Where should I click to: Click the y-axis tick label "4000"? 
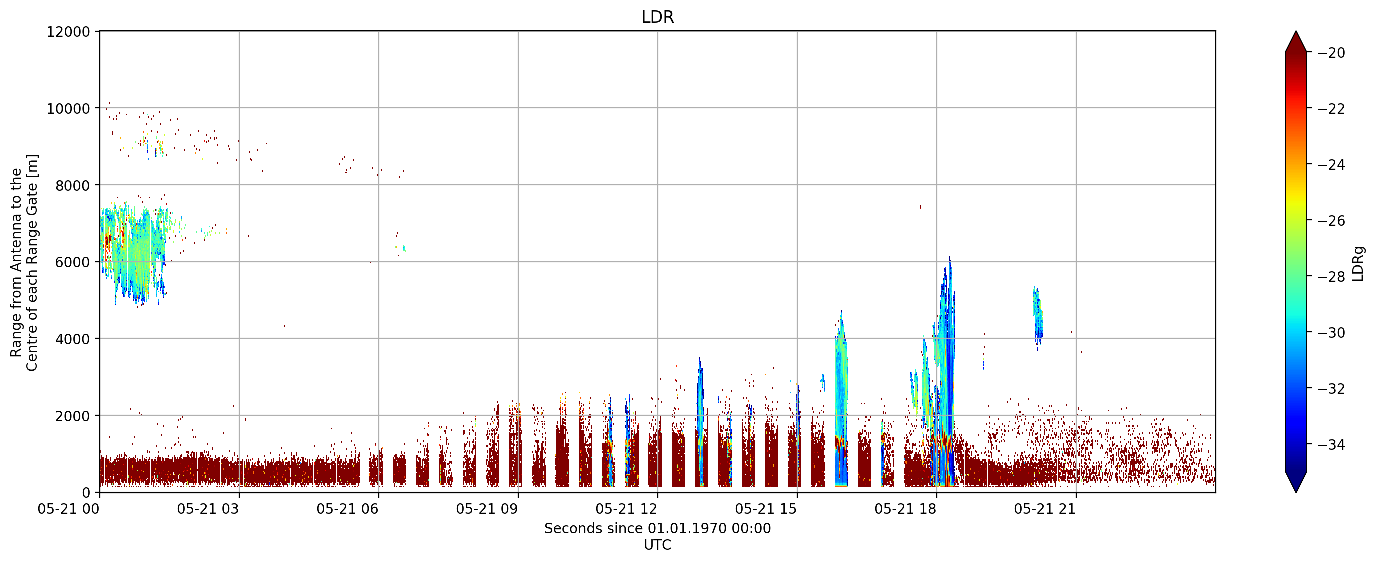73,339
